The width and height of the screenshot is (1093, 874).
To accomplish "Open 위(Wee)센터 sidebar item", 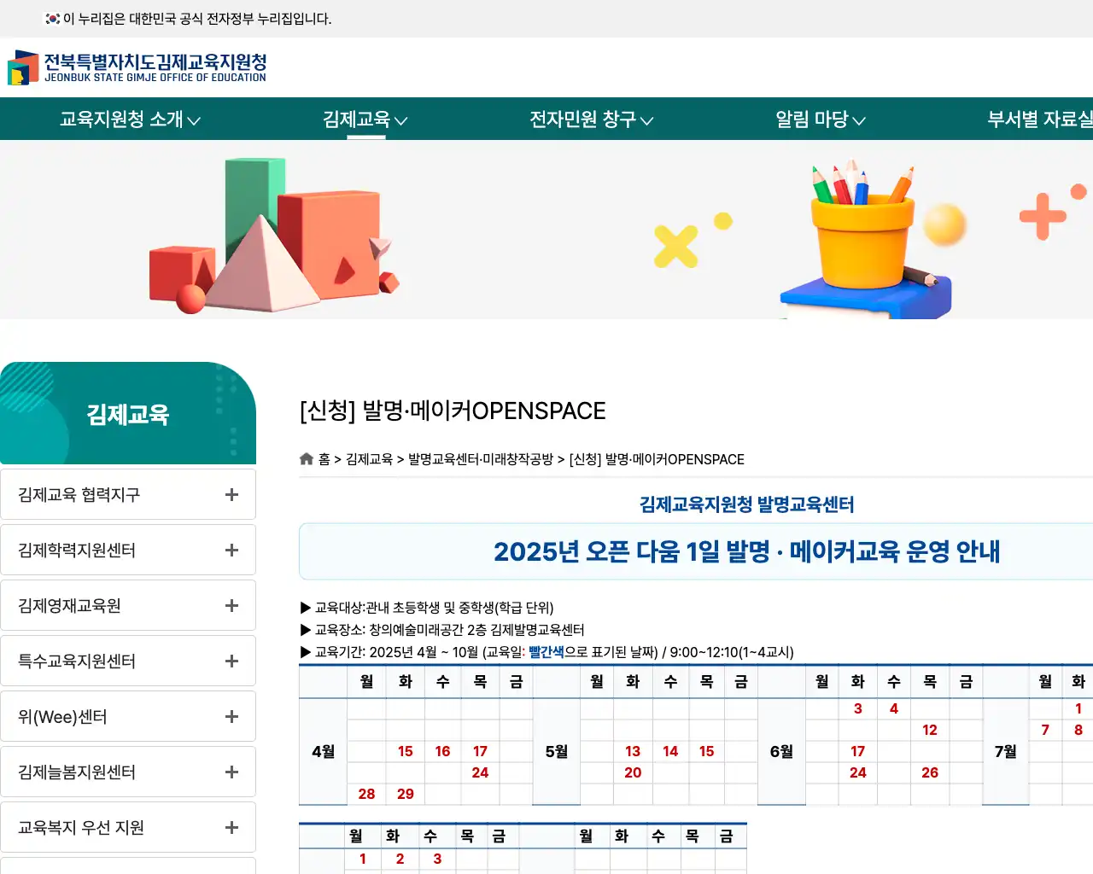I will click(128, 716).
